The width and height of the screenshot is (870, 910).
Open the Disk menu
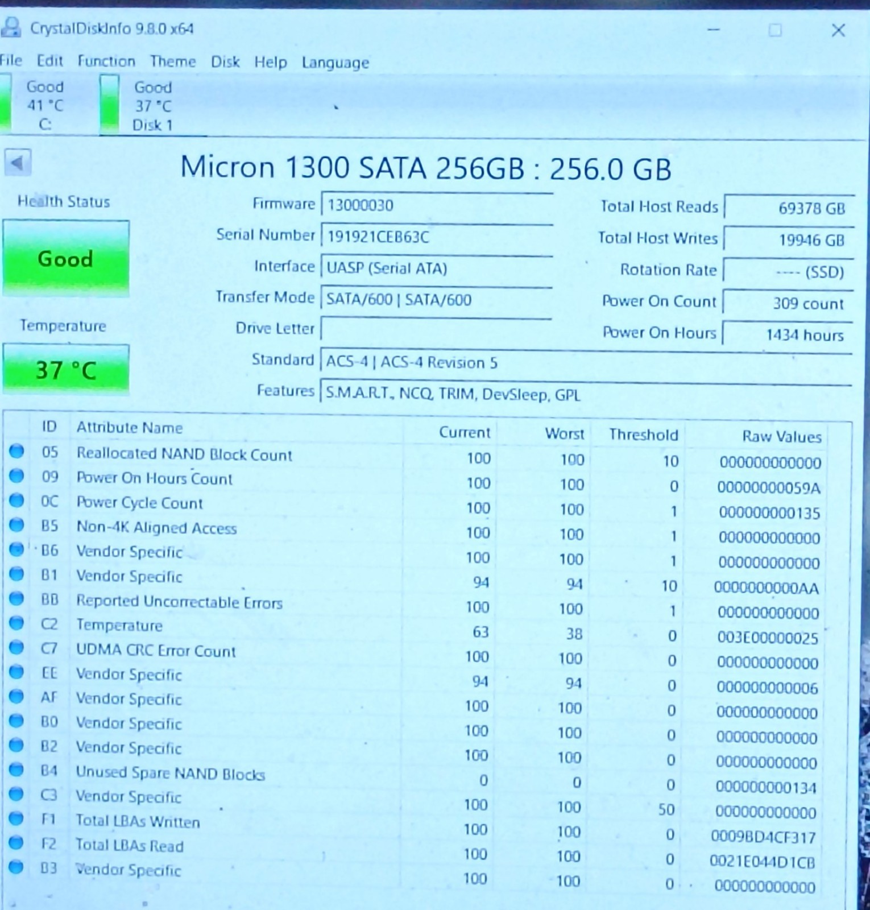225,61
